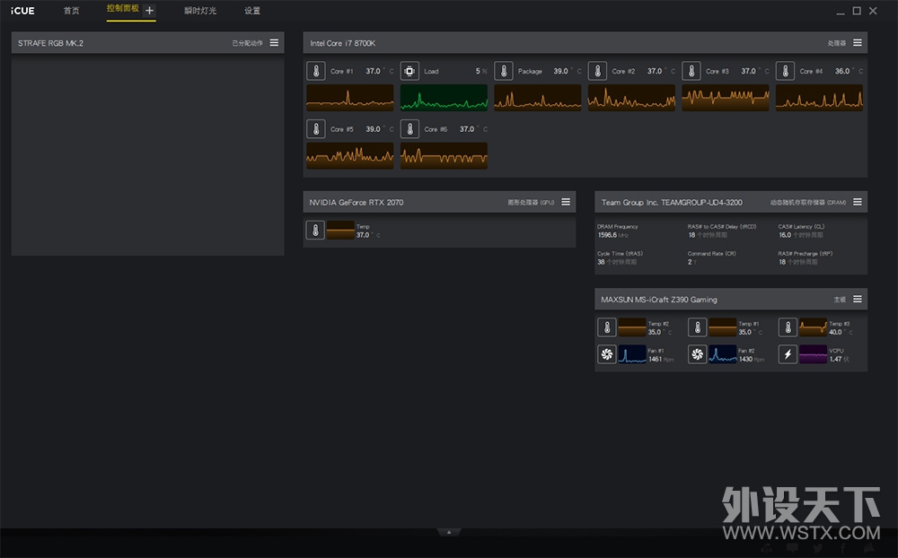Click the Core #5 thermometer icon
The image size is (898, 558).
pos(315,129)
